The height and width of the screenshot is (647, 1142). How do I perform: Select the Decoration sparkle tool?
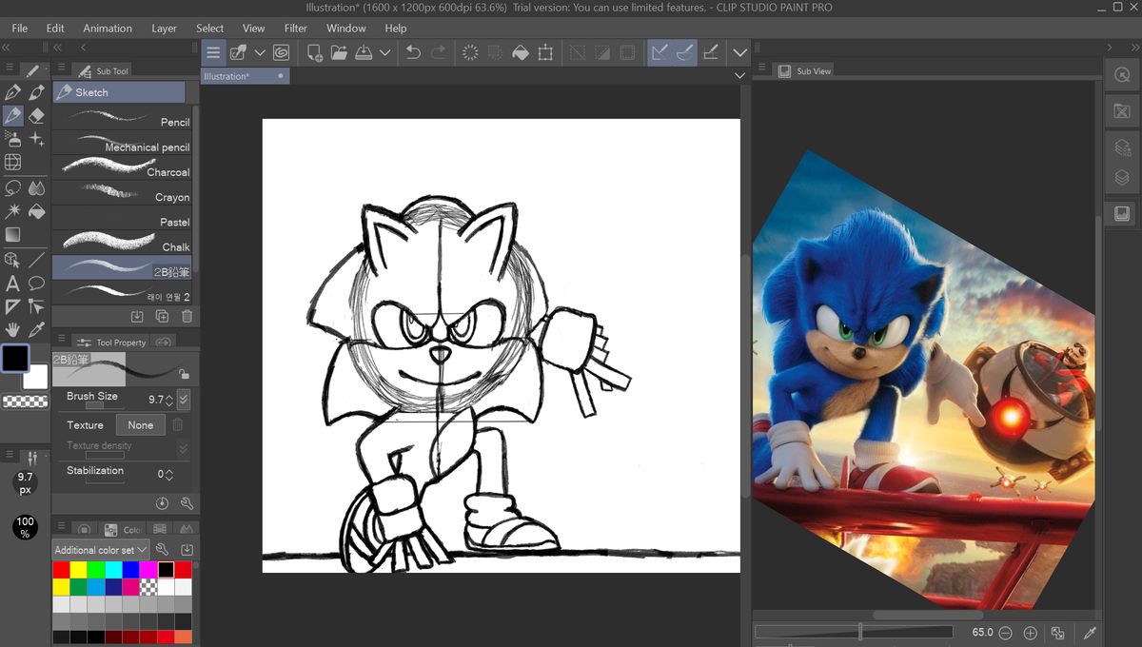point(37,139)
